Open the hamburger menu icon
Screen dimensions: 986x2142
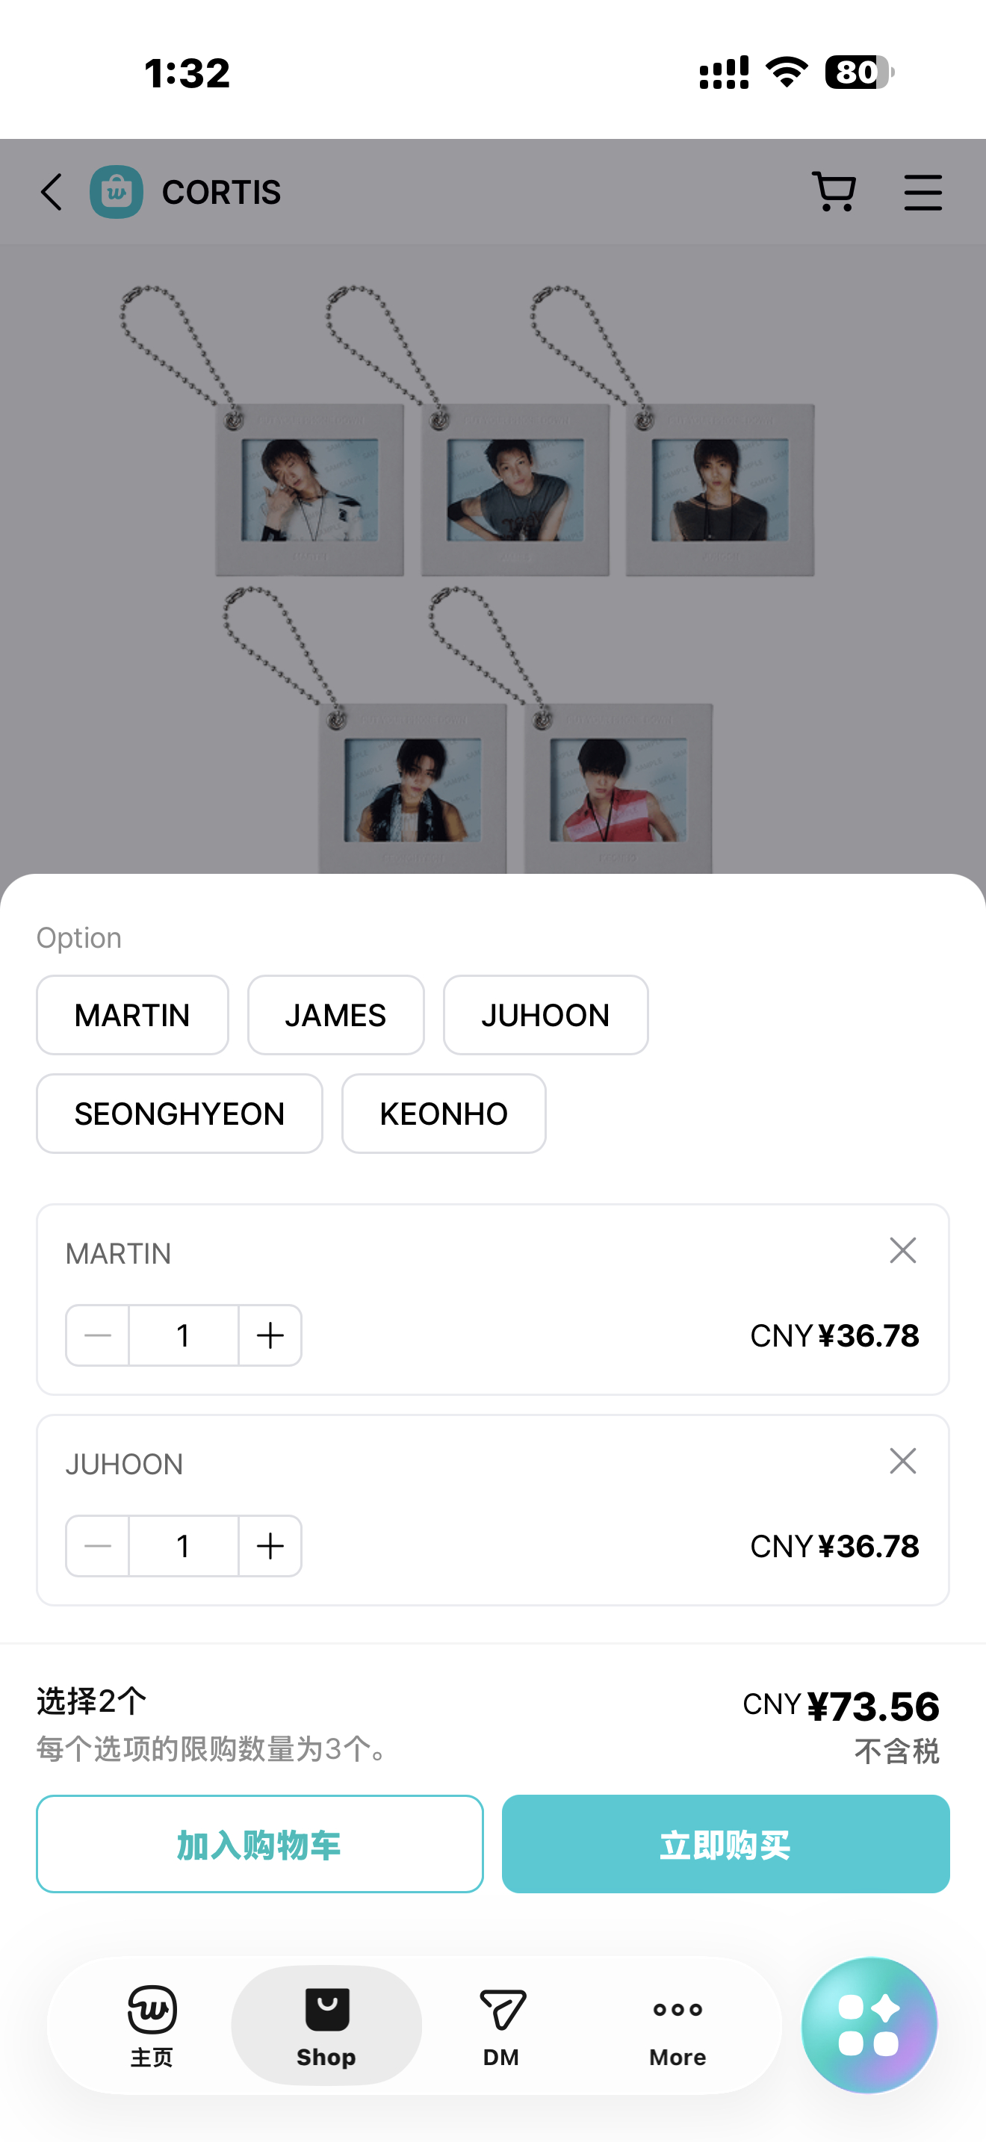coord(923,192)
